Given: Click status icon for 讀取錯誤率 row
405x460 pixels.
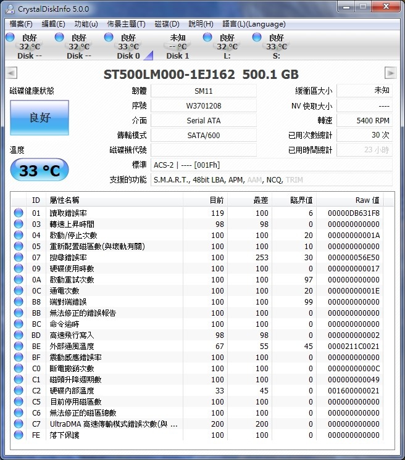Looking at the screenshot, I should click(x=19, y=213).
